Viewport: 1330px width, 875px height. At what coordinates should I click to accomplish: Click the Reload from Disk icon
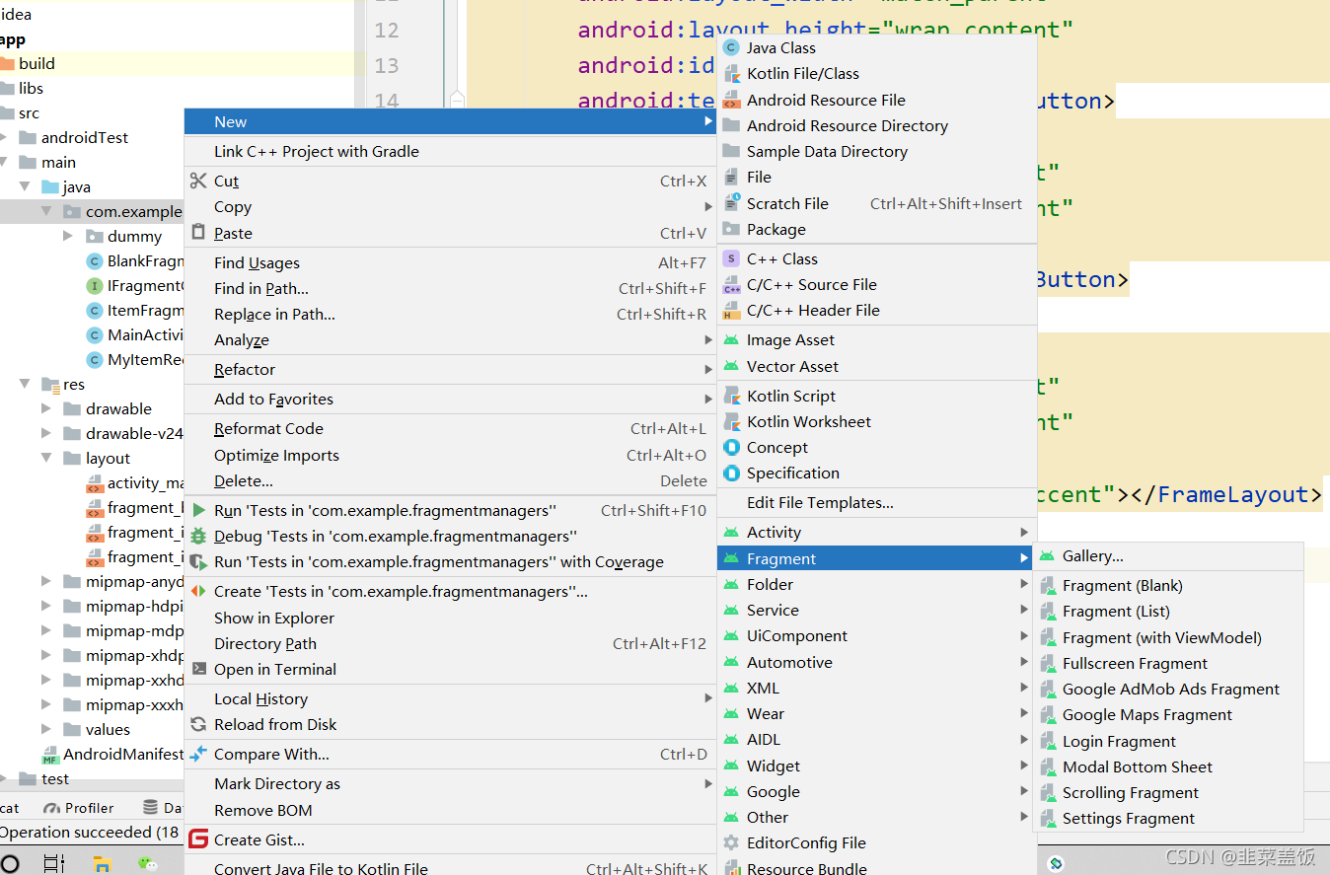[x=198, y=724]
